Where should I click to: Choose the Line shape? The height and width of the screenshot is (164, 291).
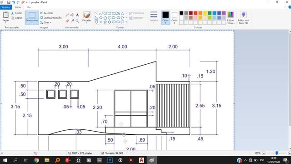(x=96, y=14)
